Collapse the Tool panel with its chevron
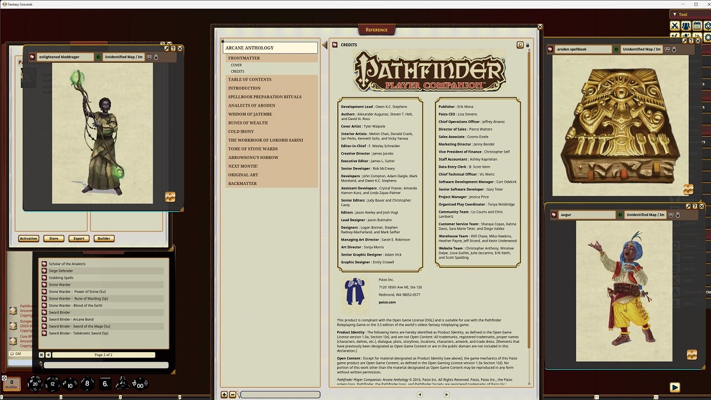This screenshot has height=400, width=711. 674,14
